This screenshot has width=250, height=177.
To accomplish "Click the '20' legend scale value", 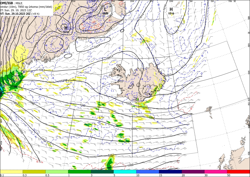I will coord(183,175).
